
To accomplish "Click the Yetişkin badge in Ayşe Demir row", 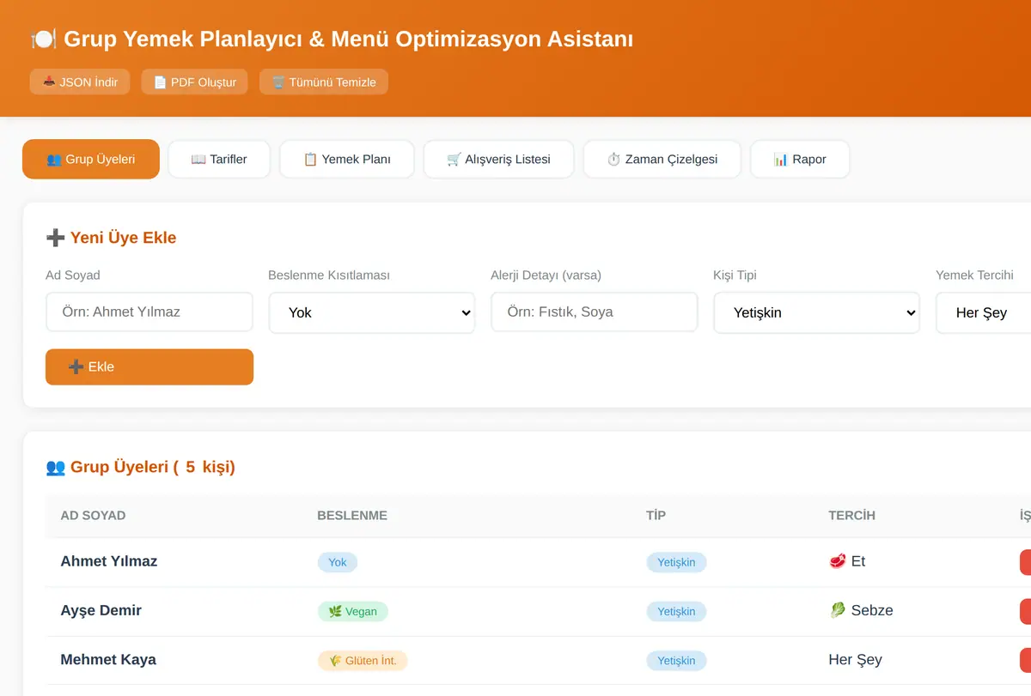I will pos(676,612).
